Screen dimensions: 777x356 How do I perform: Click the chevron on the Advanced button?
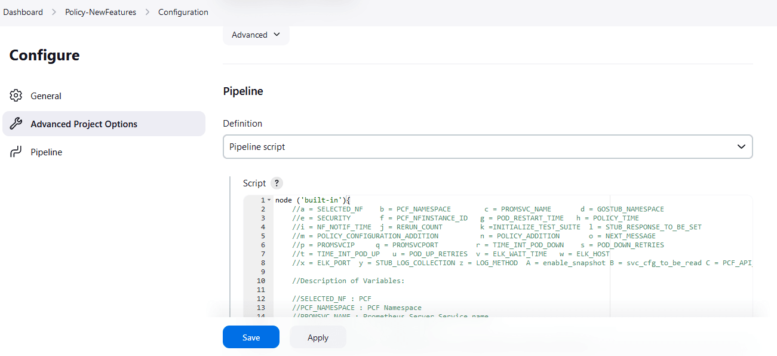(x=277, y=35)
